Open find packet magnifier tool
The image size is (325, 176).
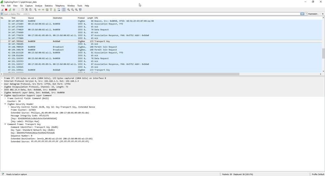(35, 10)
